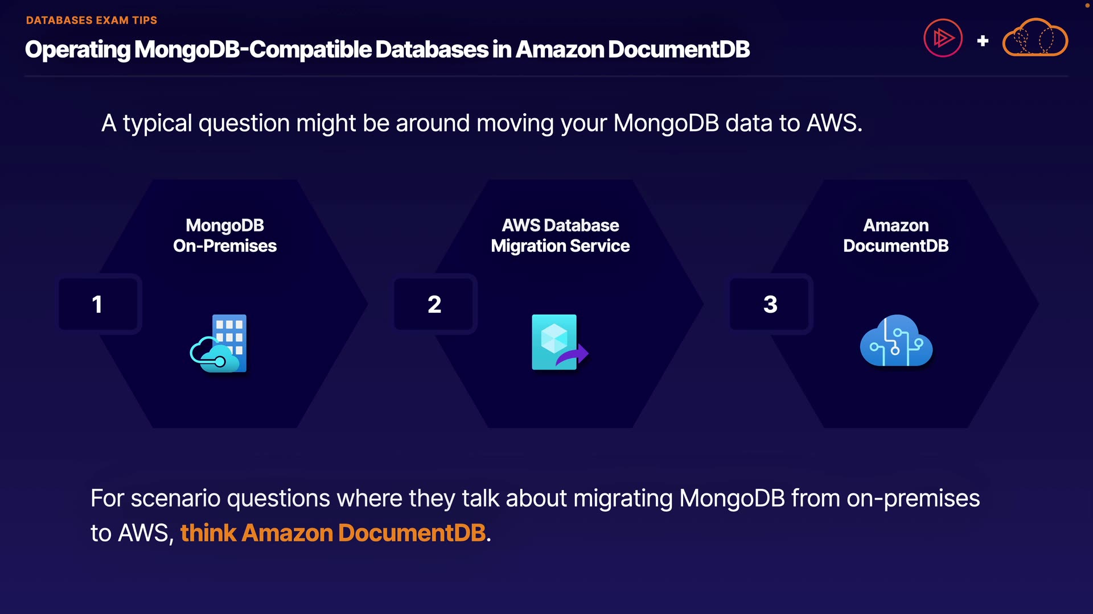1093x614 pixels.
Task: Click the "Amazon DocumentDB" heading in the third hexagon
Action: click(895, 235)
